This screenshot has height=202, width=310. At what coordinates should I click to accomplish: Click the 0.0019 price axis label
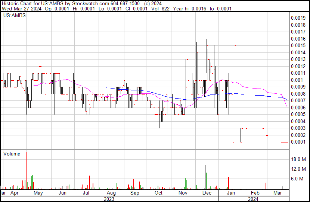298,18
